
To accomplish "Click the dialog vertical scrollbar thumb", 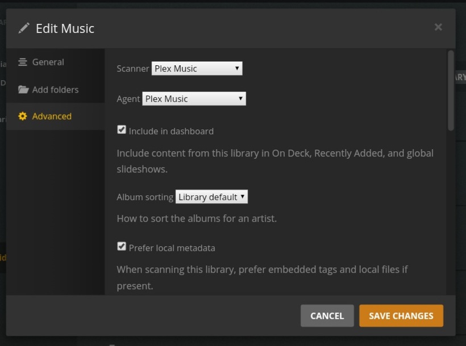I will [451, 91].
